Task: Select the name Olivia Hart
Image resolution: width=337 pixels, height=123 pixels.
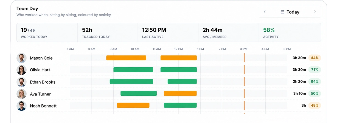Action: point(40,70)
